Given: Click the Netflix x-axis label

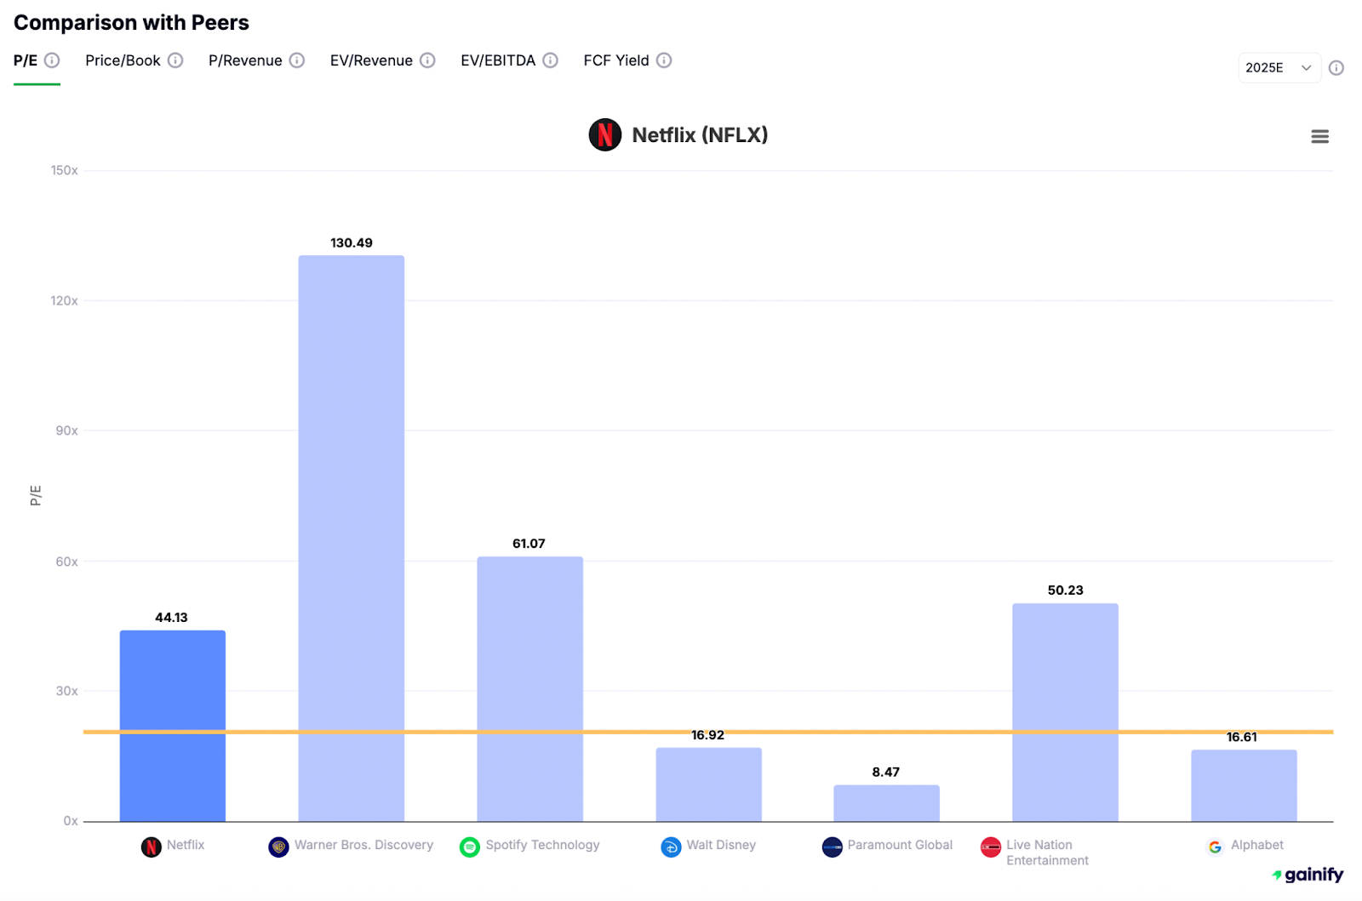Looking at the screenshot, I should pos(186,845).
